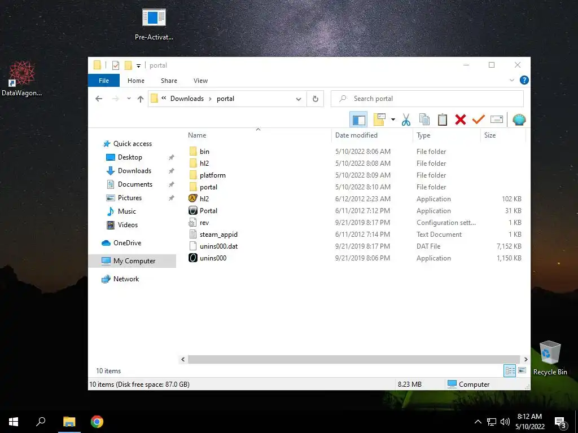Open the File ribbon tab

[104, 81]
